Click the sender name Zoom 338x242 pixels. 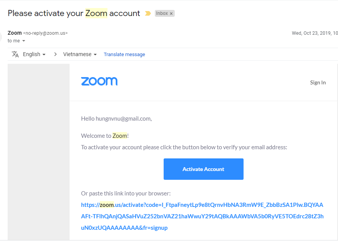pyautogui.click(x=15, y=33)
